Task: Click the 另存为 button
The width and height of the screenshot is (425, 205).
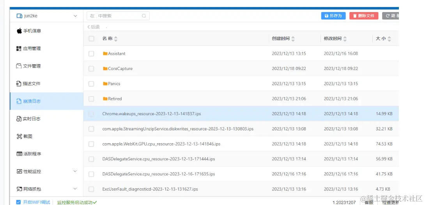Action: coord(333,16)
